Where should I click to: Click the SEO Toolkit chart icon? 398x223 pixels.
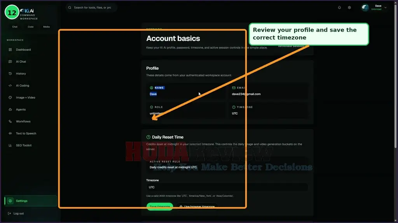(x=10, y=146)
